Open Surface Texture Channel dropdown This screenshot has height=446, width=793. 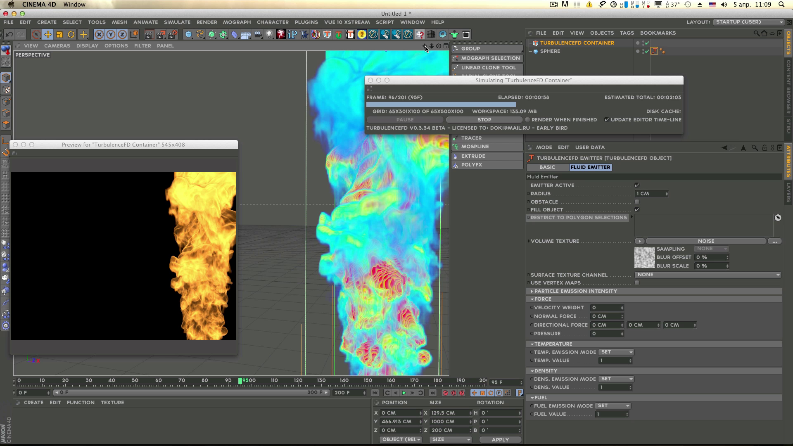708,275
